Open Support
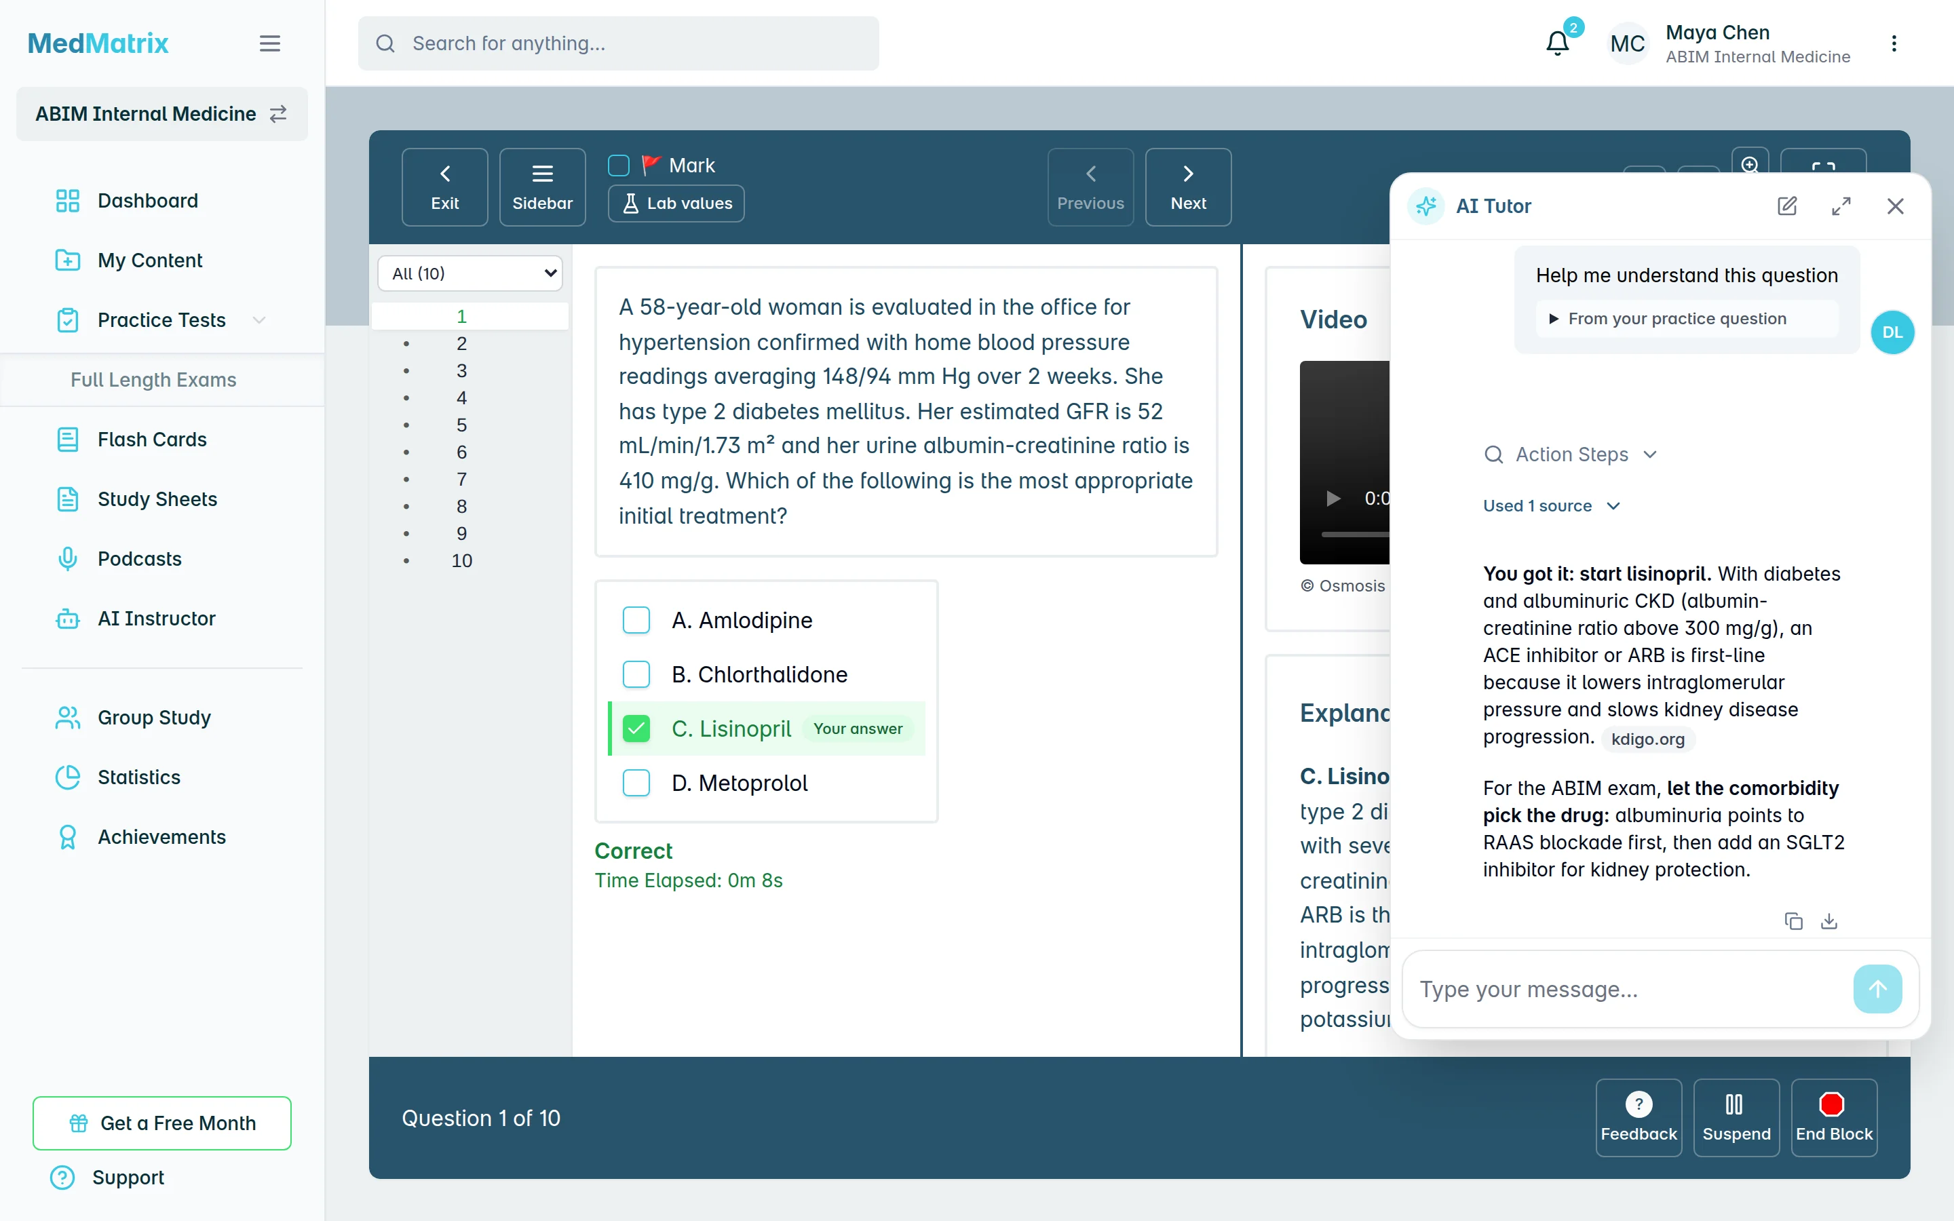Screen dimensions: 1954x1221 (x=107, y=1178)
